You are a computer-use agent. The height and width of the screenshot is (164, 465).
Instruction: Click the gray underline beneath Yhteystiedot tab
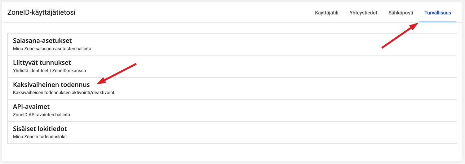pyautogui.click(x=363, y=22)
